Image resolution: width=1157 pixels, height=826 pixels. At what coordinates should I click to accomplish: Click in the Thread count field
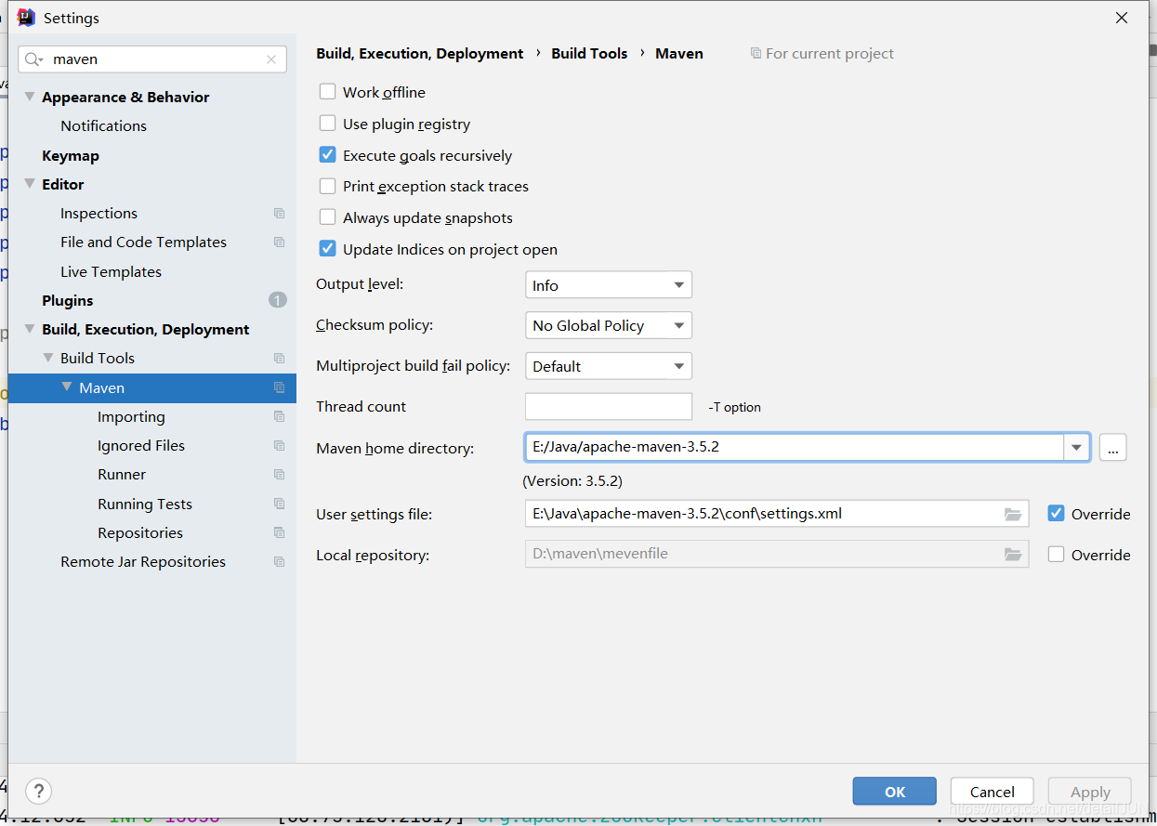(609, 407)
